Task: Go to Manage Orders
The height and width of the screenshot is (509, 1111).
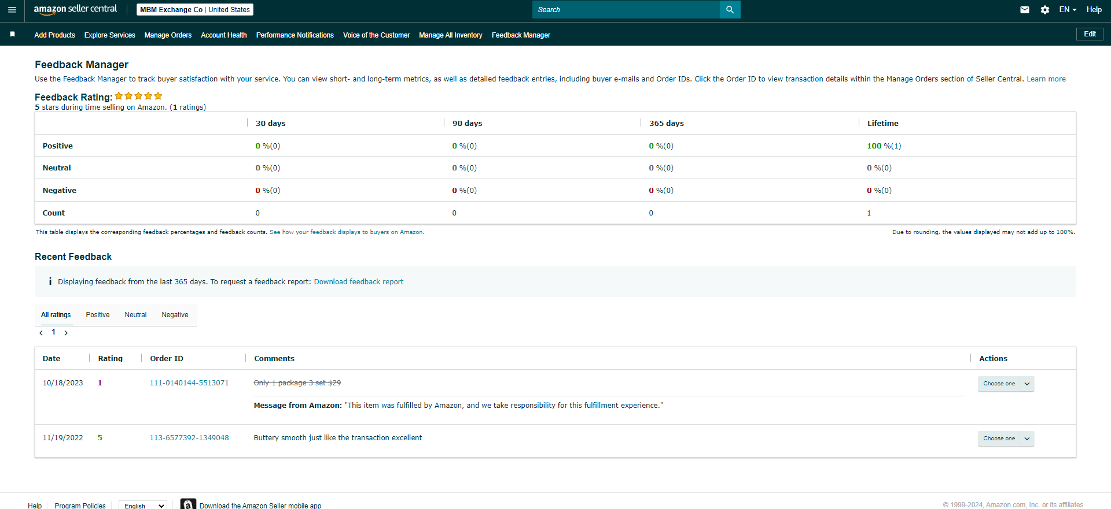Action: pyautogui.click(x=168, y=35)
